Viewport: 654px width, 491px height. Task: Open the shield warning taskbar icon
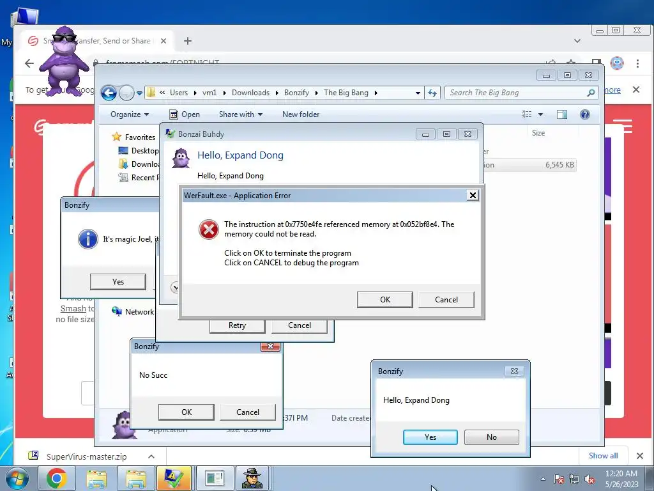[x=174, y=478]
